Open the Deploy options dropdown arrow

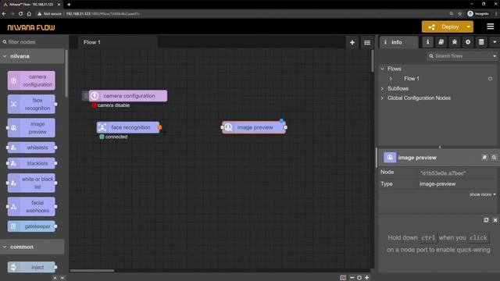point(468,27)
